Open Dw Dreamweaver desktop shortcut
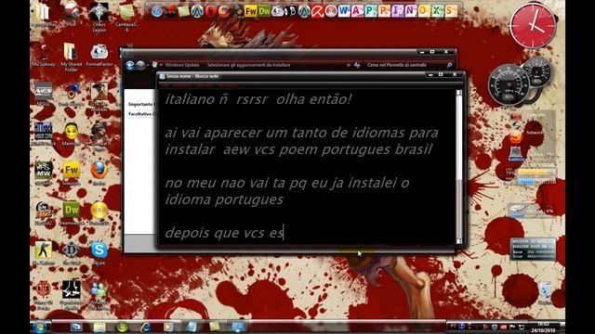This screenshot has width=595, height=334. pyautogui.click(x=71, y=213)
